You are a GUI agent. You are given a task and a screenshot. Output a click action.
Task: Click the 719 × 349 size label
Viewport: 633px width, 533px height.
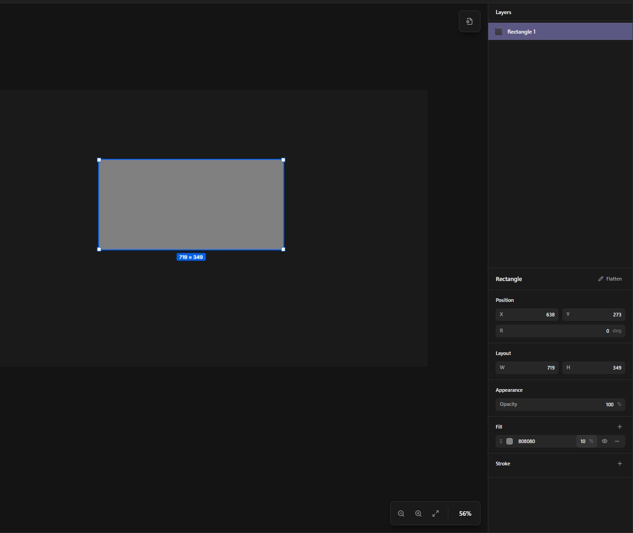(191, 257)
